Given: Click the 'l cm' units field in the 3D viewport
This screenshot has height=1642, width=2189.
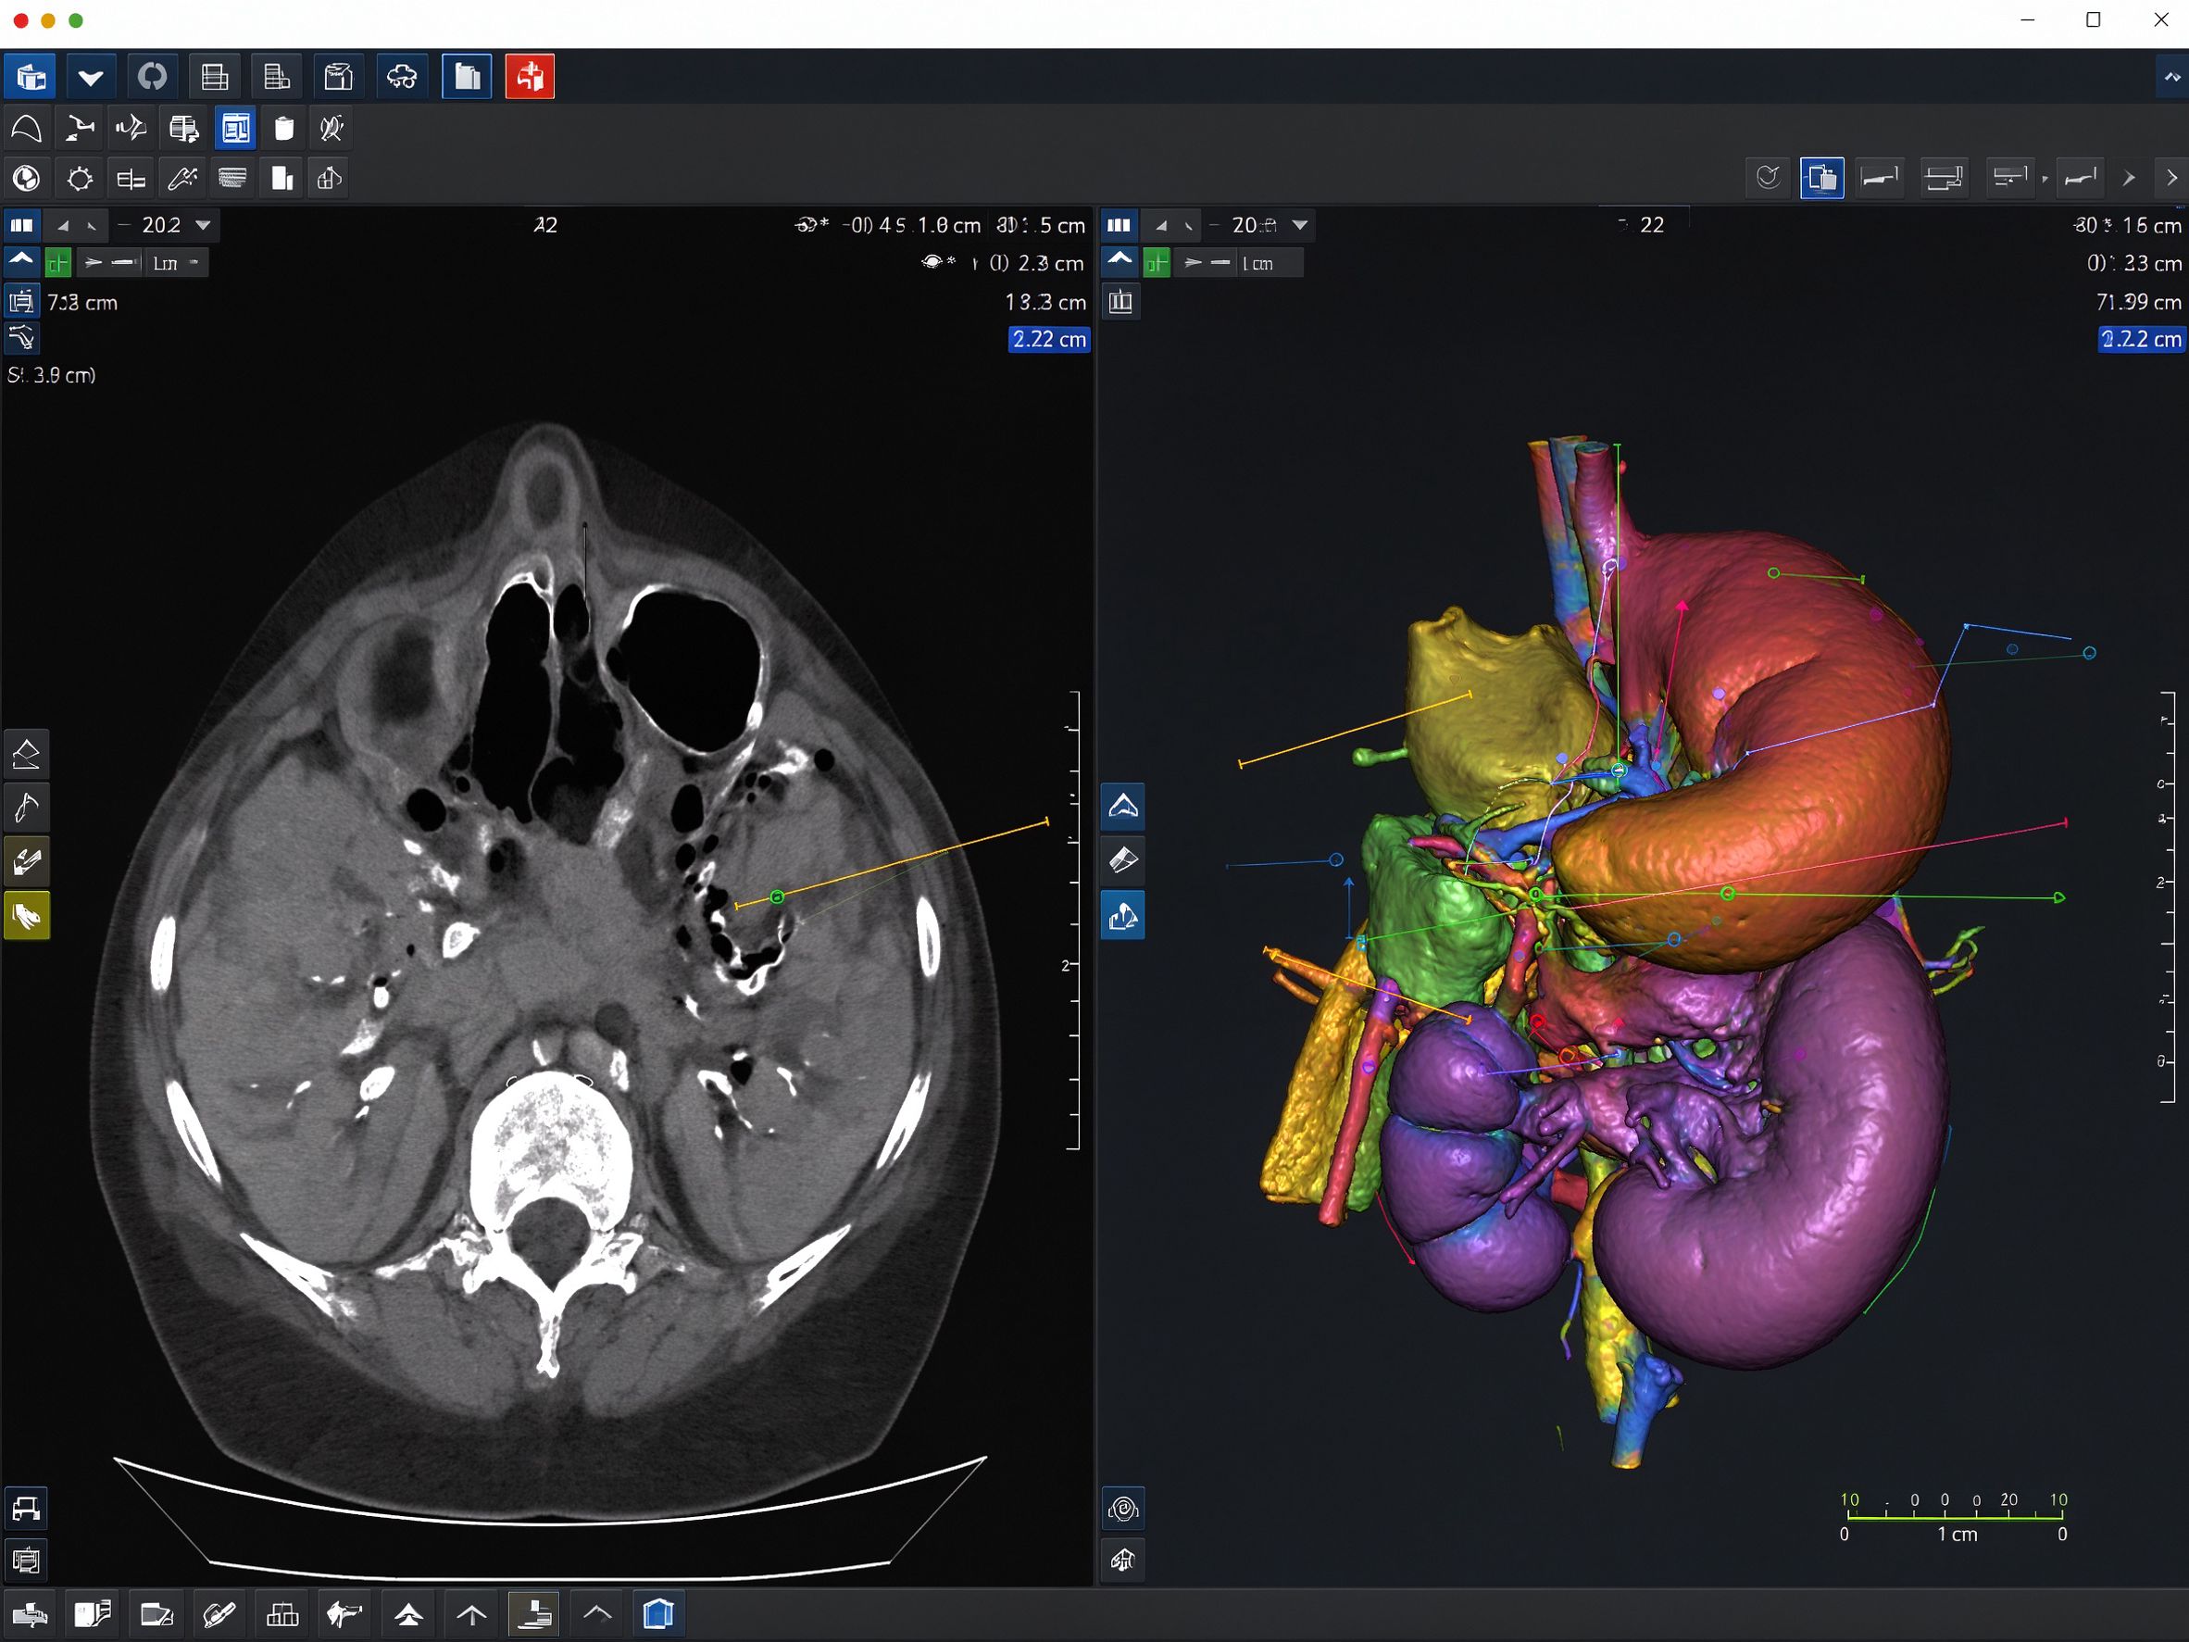Looking at the screenshot, I should [1270, 263].
